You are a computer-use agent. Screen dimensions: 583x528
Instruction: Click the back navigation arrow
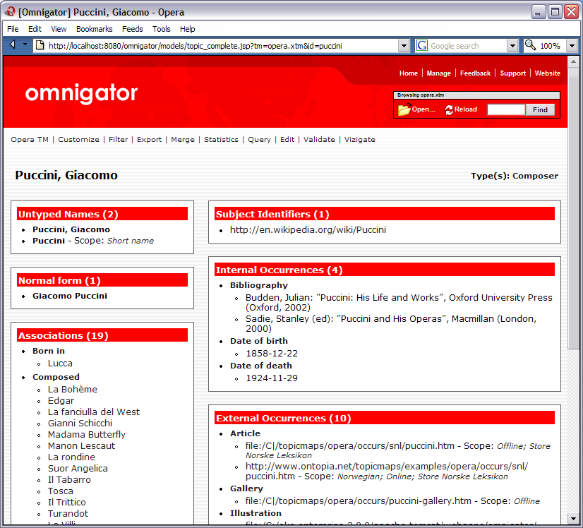[x=13, y=45]
